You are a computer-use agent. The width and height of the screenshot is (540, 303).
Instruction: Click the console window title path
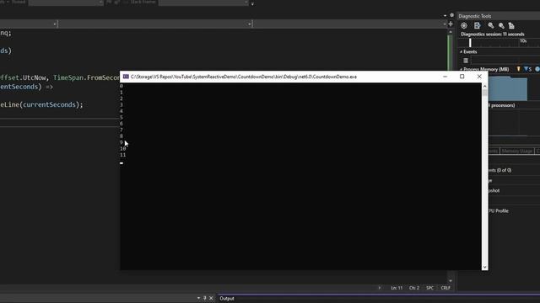pyautogui.click(x=244, y=77)
